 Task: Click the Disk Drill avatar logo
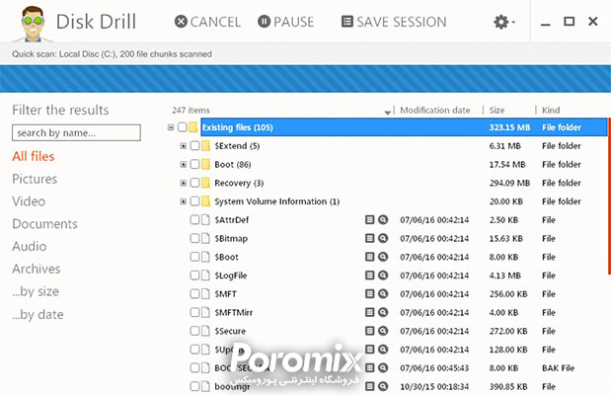[x=25, y=23]
